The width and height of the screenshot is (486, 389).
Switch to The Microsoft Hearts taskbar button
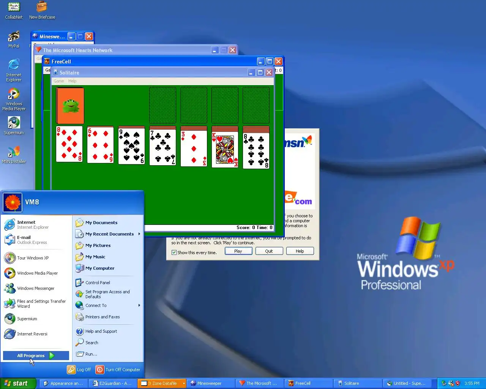tap(260, 383)
